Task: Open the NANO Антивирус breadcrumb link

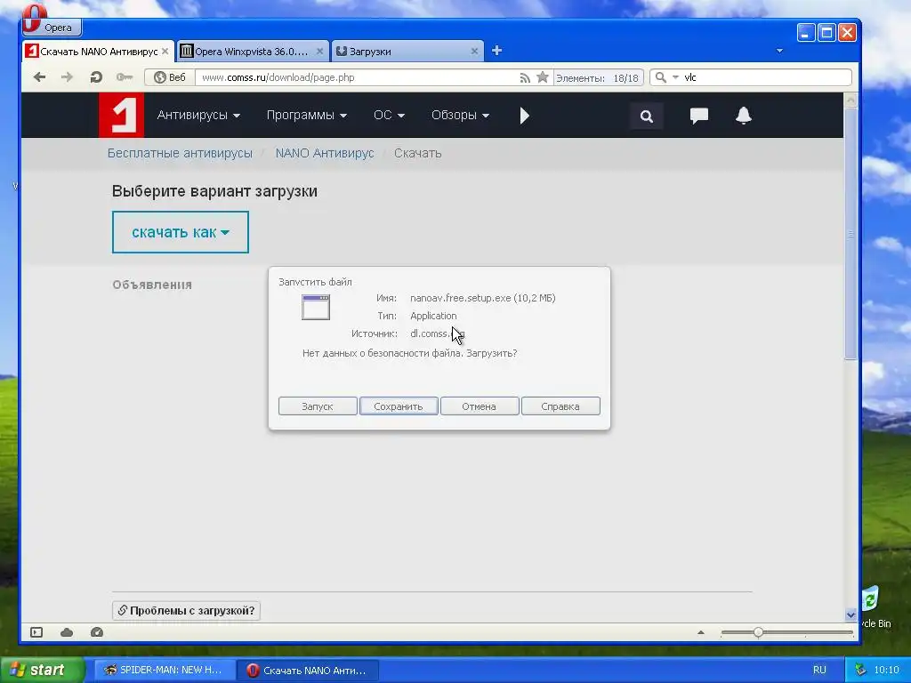Action: [325, 153]
